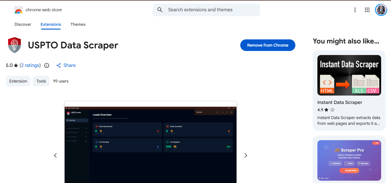391x183 pixels.
Task: Click Remove from Chrome button
Action: [x=268, y=45]
